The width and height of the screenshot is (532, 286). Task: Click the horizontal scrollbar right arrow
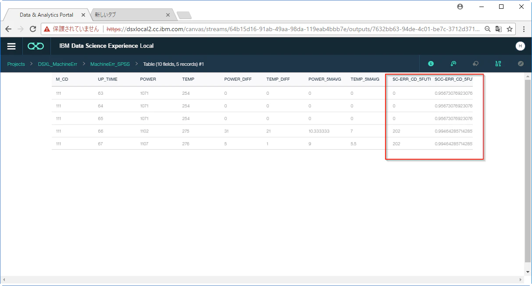point(521,279)
